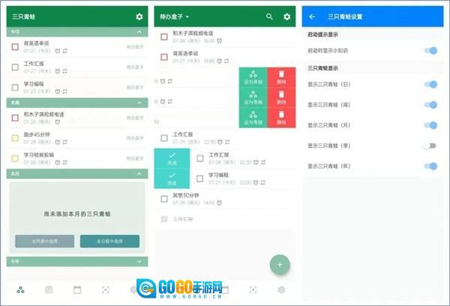450x306 pixels.
Task: Open the three-frogs tab in left bottom bar
Action: pos(20,290)
